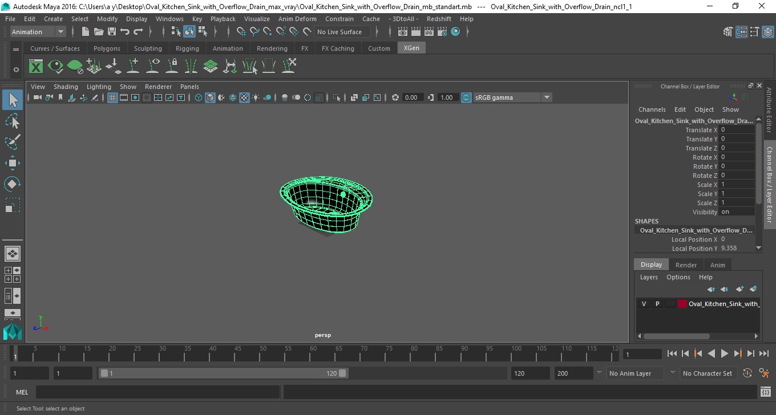Open the Redshift menu
The width and height of the screenshot is (776, 415).
pos(439,19)
